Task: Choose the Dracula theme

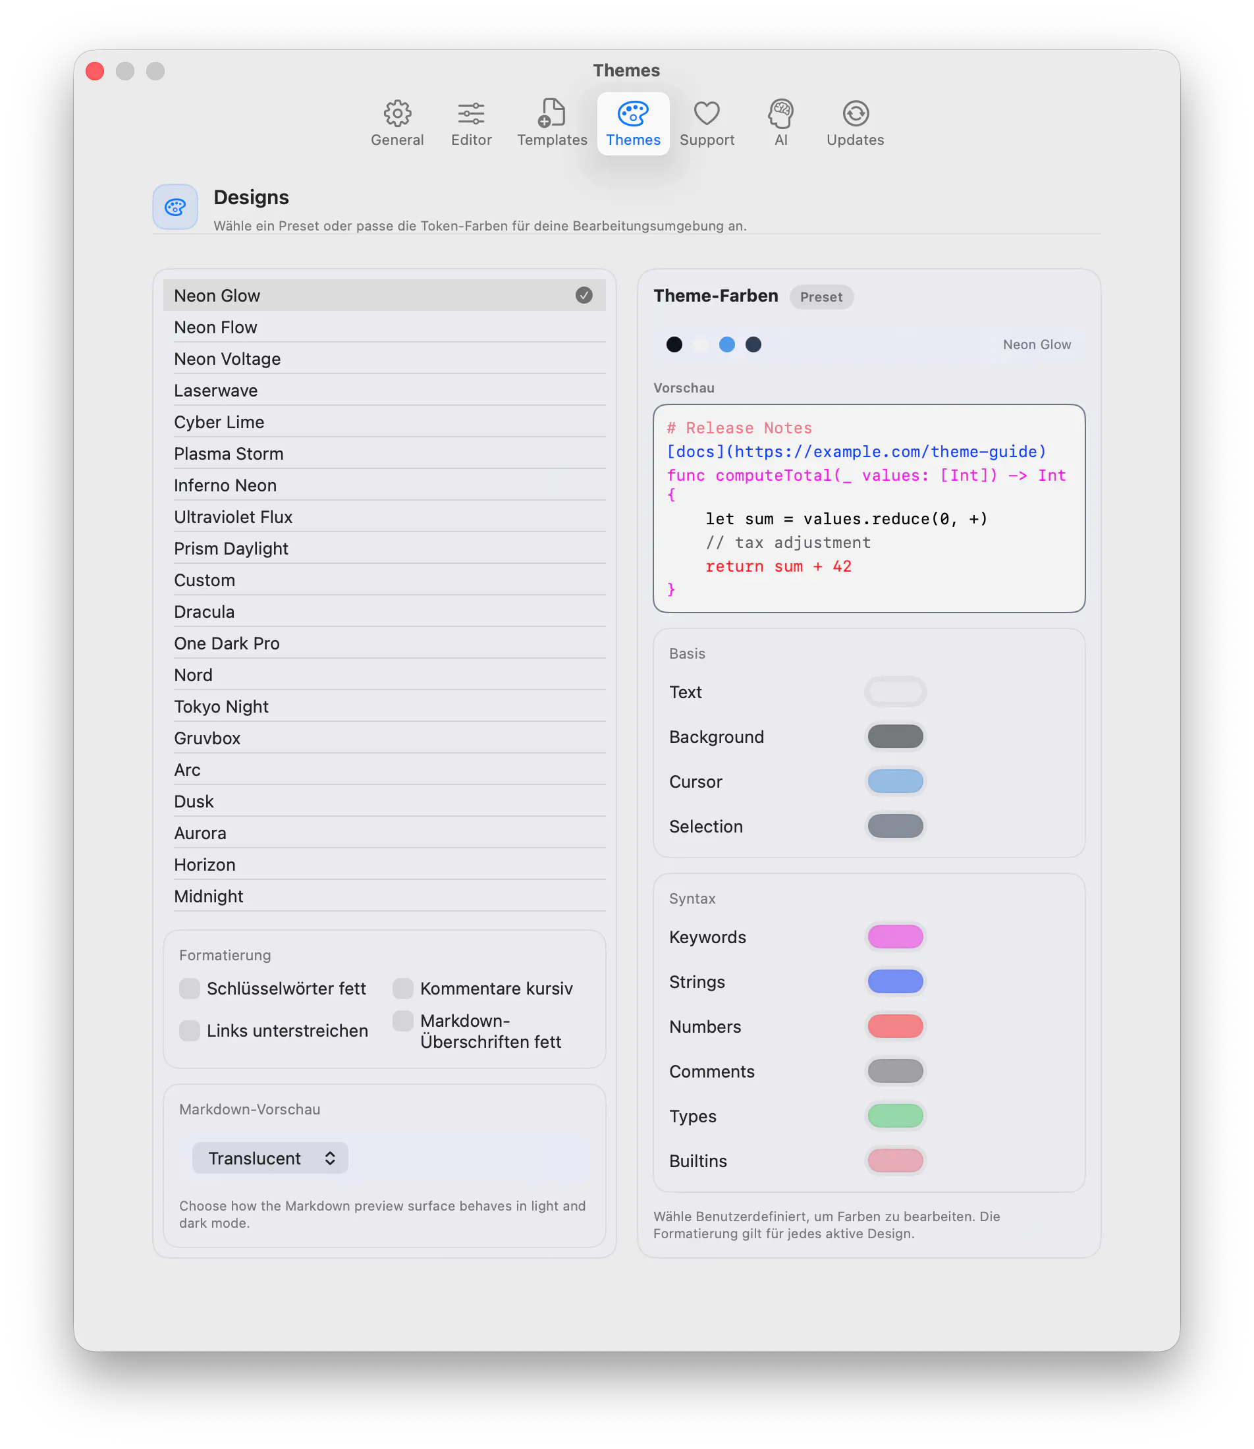Action: [x=384, y=611]
